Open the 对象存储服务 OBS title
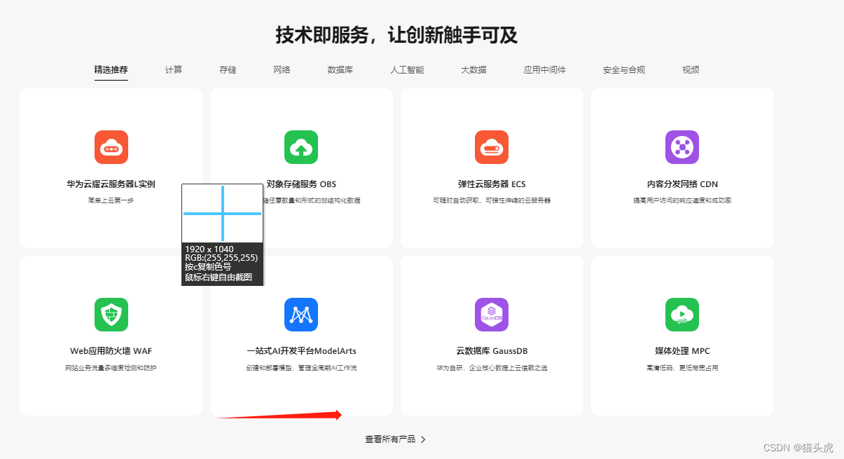Viewport: 844px width, 459px height. pos(301,184)
